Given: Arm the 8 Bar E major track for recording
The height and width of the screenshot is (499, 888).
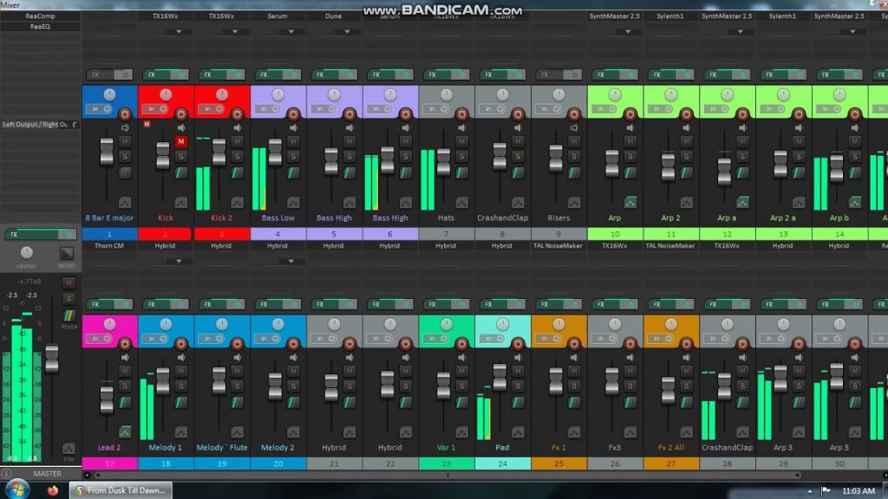Looking at the screenshot, I should [x=126, y=113].
